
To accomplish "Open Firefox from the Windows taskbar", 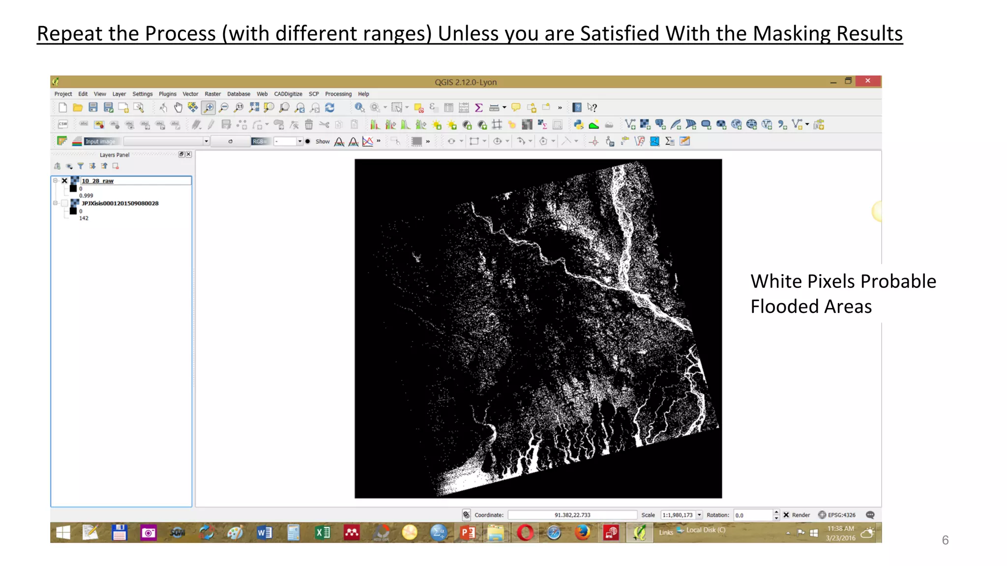I will tap(583, 533).
